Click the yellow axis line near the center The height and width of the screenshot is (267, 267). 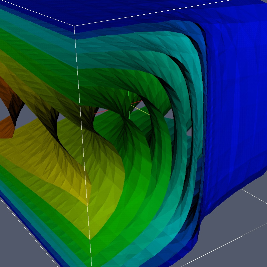pos(140,109)
